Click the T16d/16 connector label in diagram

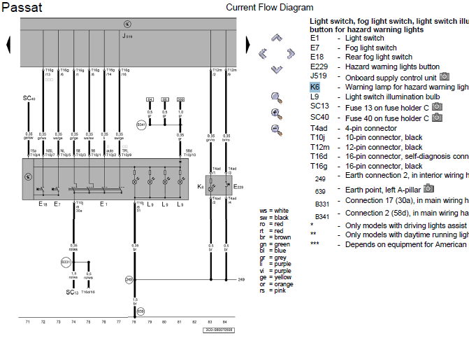[88, 292]
